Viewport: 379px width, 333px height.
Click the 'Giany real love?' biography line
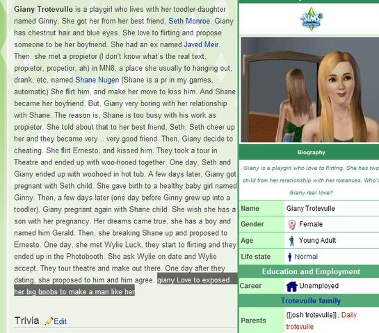click(x=311, y=193)
